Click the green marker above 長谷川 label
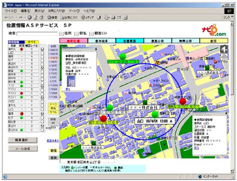The width and height of the screenshot is (237, 181). pyautogui.click(x=110, y=107)
